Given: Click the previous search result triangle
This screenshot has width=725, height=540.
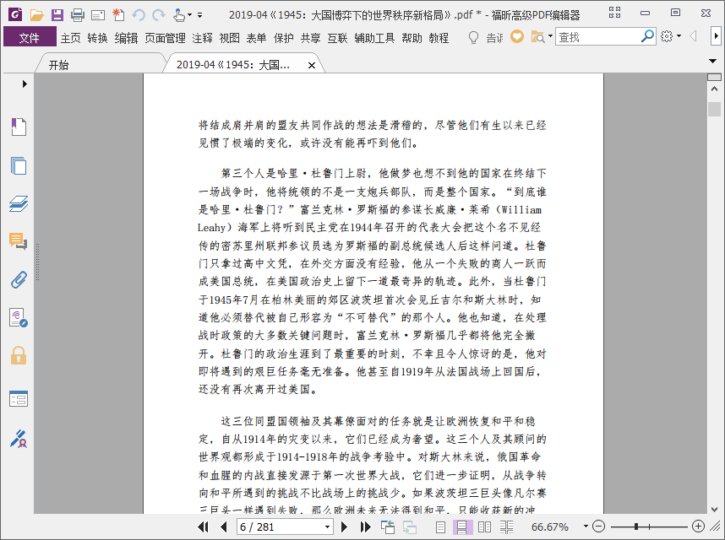Looking at the screenshot, I should [693, 36].
